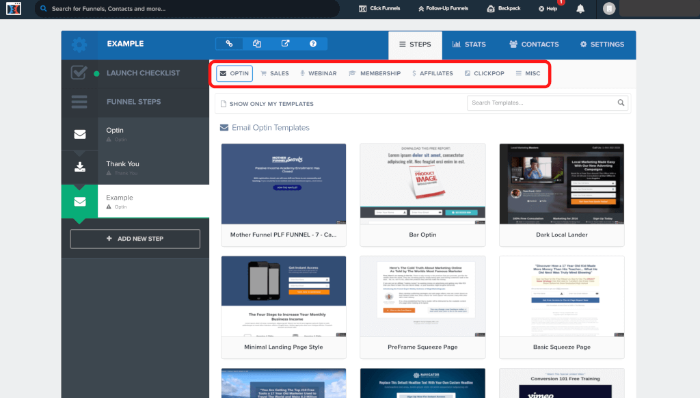The width and height of the screenshot is (700, 398).
Task: Open funnel settings gear icon at top left
Action: click(x=79, y=45)
